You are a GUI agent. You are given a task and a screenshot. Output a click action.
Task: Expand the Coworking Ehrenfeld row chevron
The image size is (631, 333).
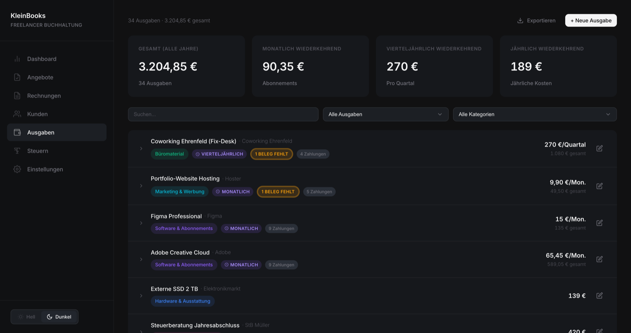(141, 148)
